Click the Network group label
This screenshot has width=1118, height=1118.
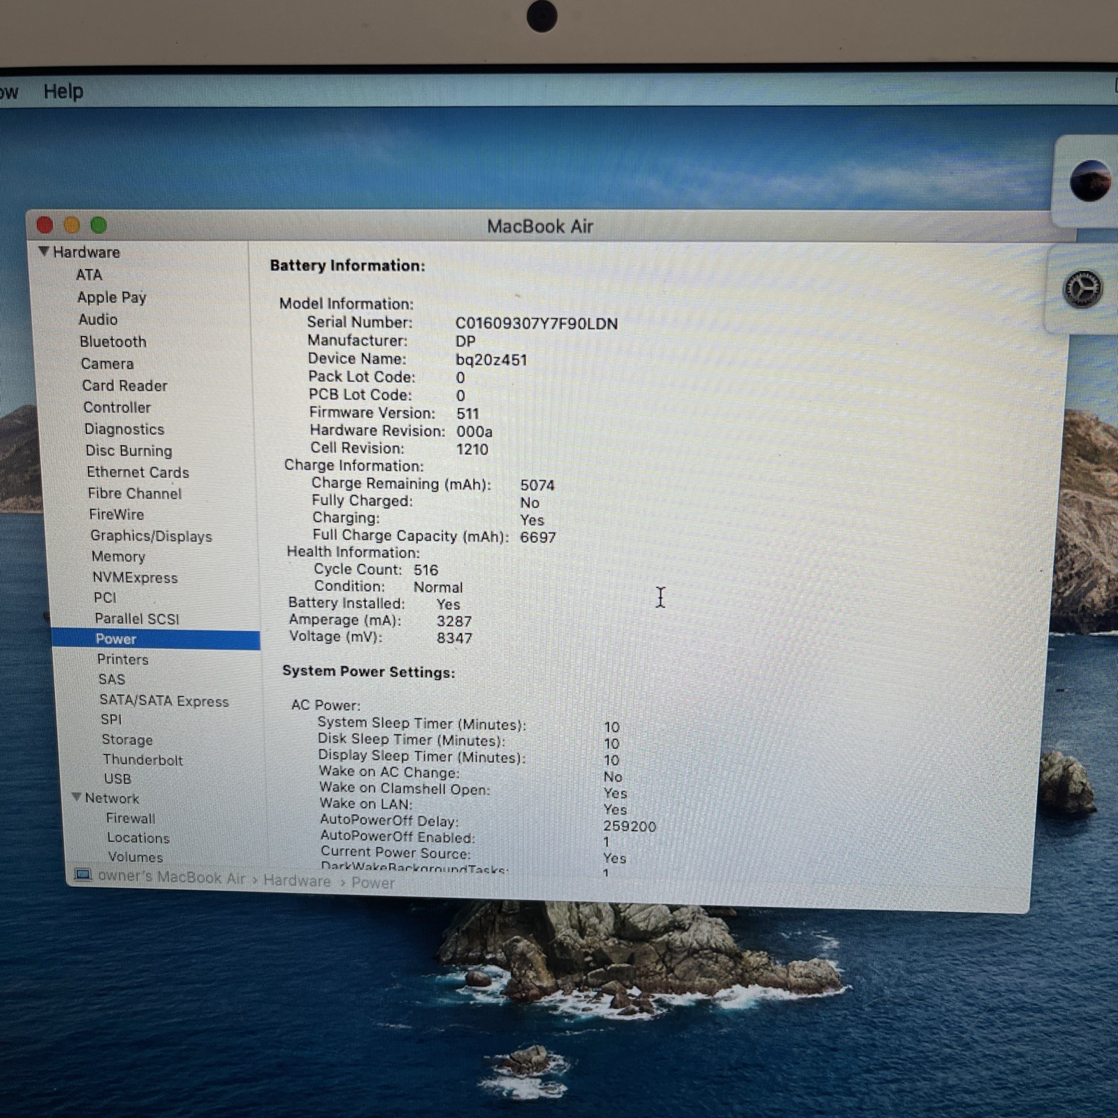click(x=112, y=798)
